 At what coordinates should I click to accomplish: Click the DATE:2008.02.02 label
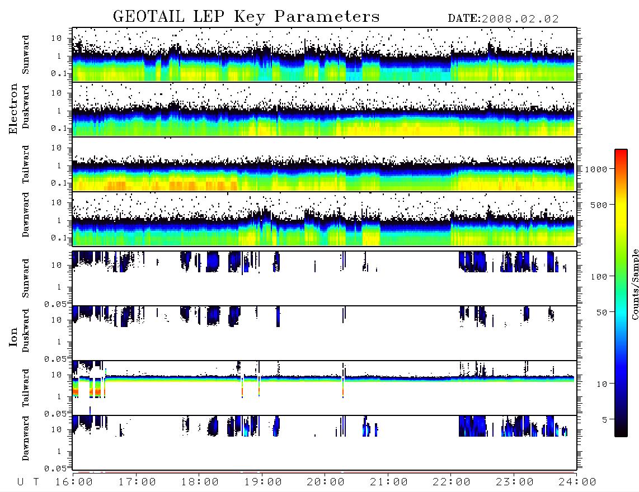(x=503, y=19)
